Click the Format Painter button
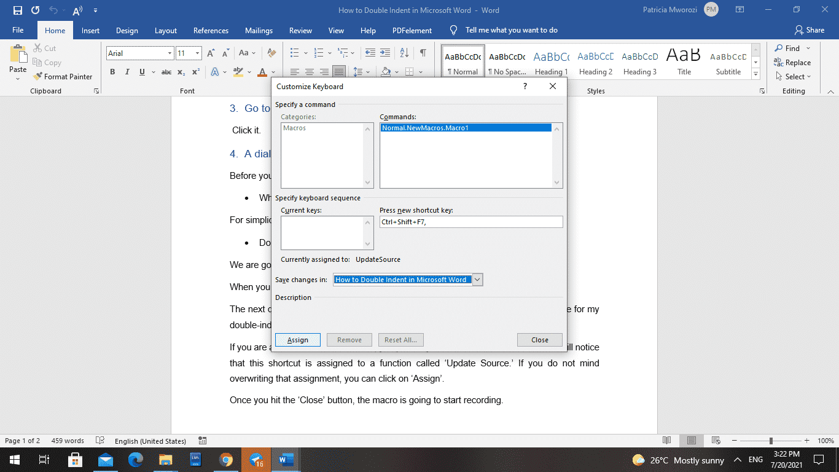 (x=63, y=77)
